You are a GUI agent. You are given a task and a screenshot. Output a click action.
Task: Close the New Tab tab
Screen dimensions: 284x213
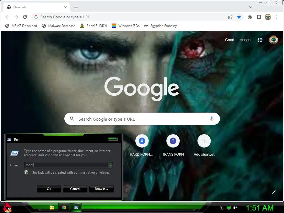point(65,7)
